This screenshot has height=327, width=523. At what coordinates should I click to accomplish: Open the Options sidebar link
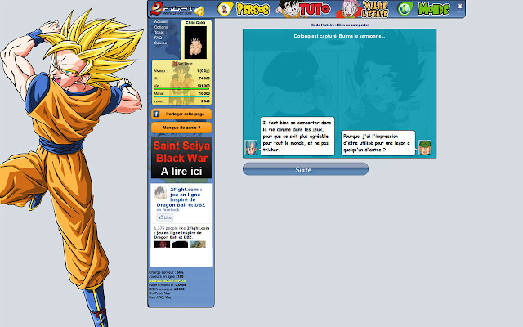pos(161,27)
